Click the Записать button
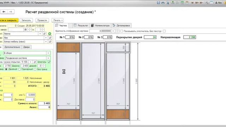The height and width of the screenshot is (127, 226). click(26, 20)
